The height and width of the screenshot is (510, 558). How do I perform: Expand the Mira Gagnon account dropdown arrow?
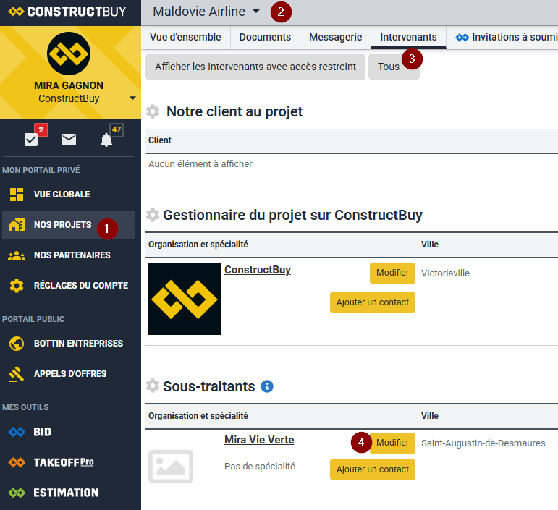click(132, 98)
